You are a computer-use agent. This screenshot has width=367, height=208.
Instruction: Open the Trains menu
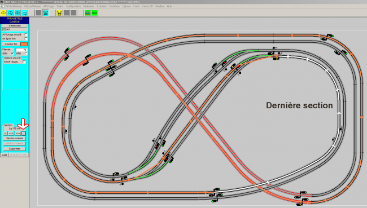click(x=60, y=6)
